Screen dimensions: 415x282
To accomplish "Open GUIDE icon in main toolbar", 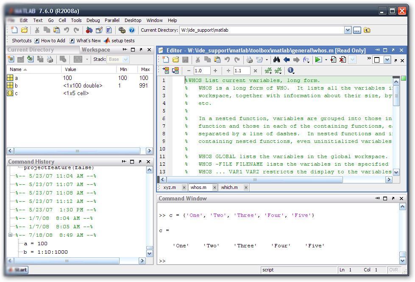I will click(99, 30).
